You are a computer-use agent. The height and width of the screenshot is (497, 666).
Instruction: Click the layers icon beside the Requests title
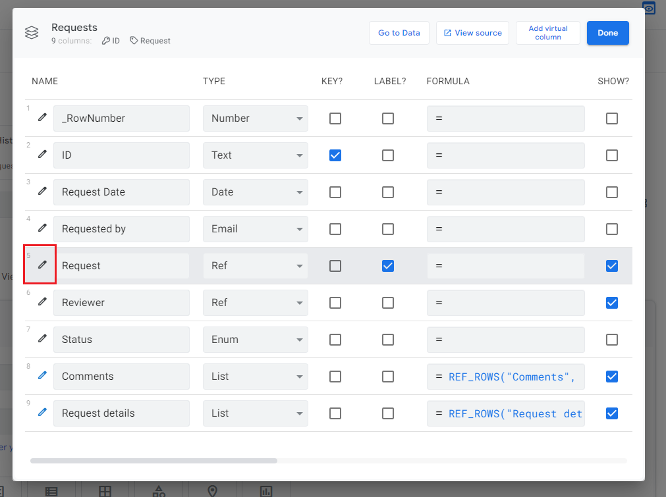pyautogui.click(x=32, y=32)
